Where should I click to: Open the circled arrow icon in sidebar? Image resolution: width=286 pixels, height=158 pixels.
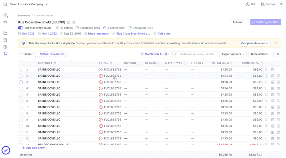[x=5, y=47]
